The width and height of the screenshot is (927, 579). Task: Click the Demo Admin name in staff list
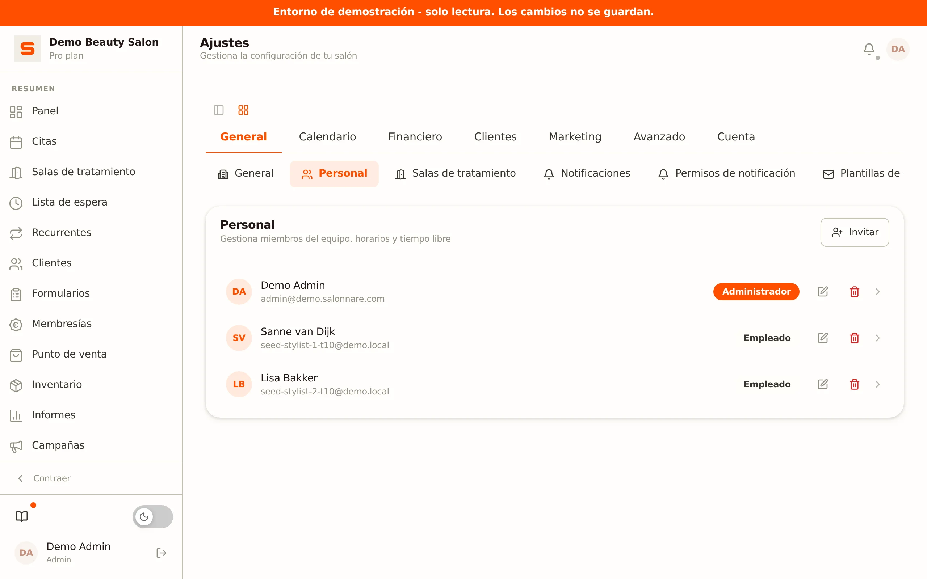click(293, 285)
